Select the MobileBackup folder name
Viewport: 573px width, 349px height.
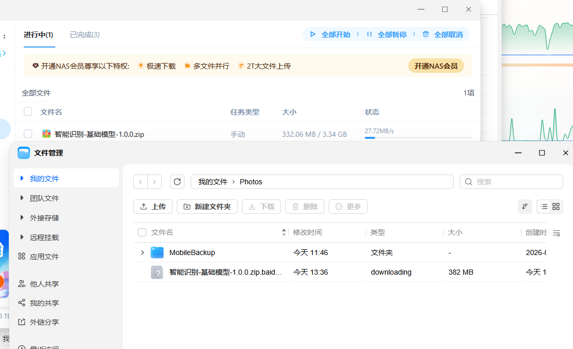pyautogui.click(x=192, y=252)
